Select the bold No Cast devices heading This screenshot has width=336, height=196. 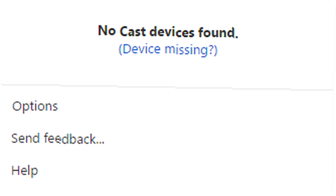tap(168, 32)
